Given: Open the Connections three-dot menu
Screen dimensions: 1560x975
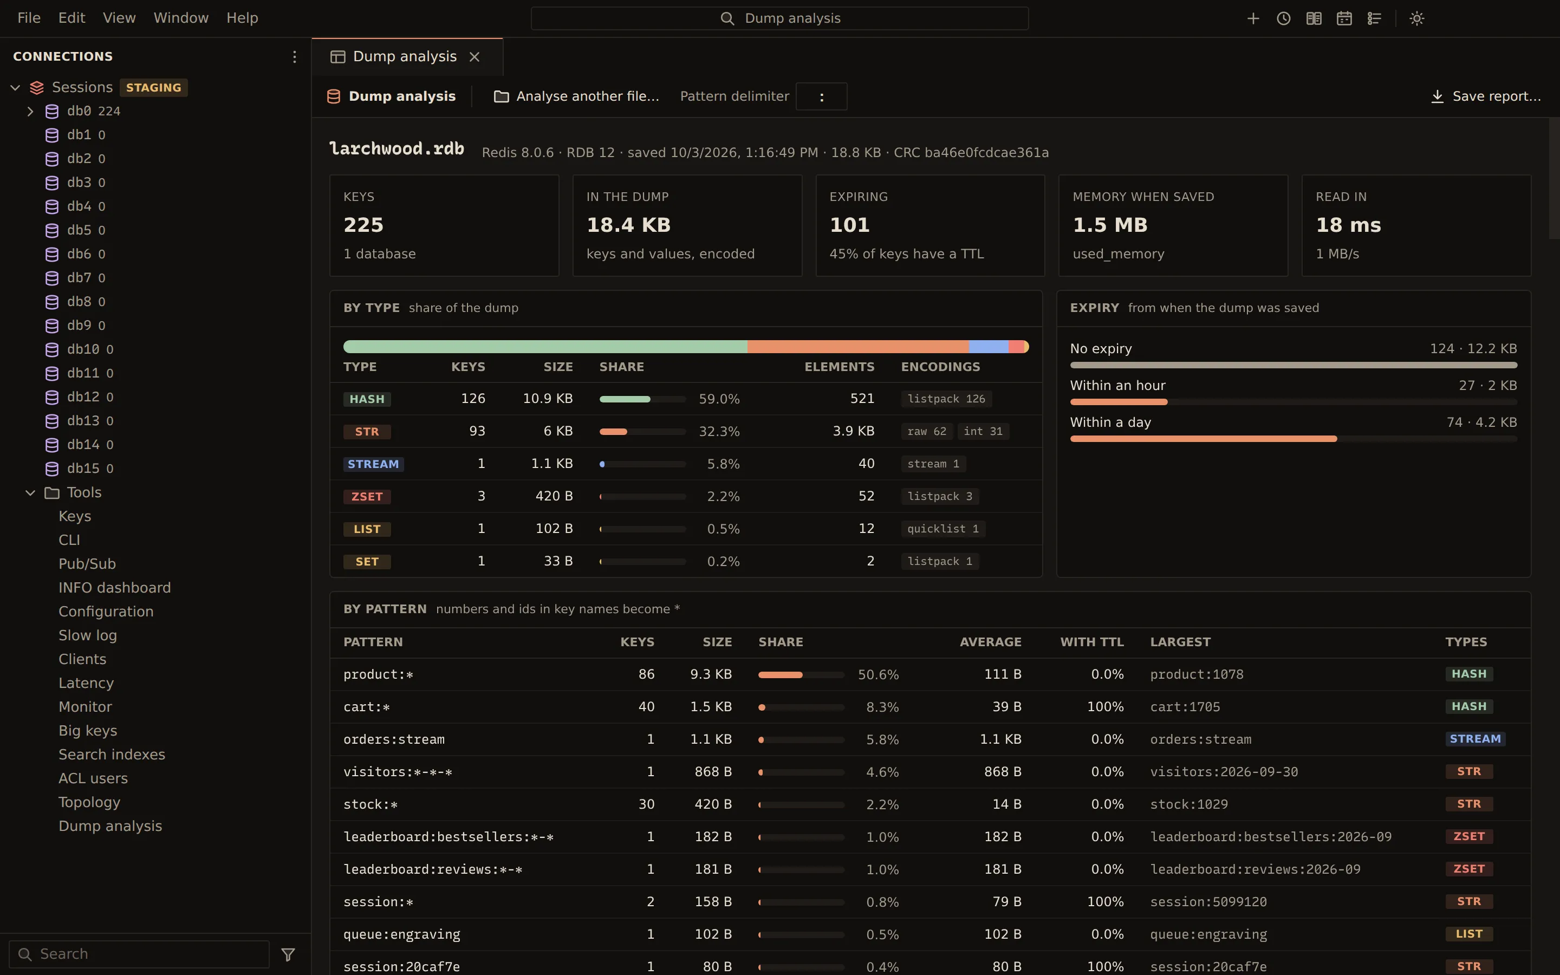Looking at the screenshot, I should click(295, 57).
